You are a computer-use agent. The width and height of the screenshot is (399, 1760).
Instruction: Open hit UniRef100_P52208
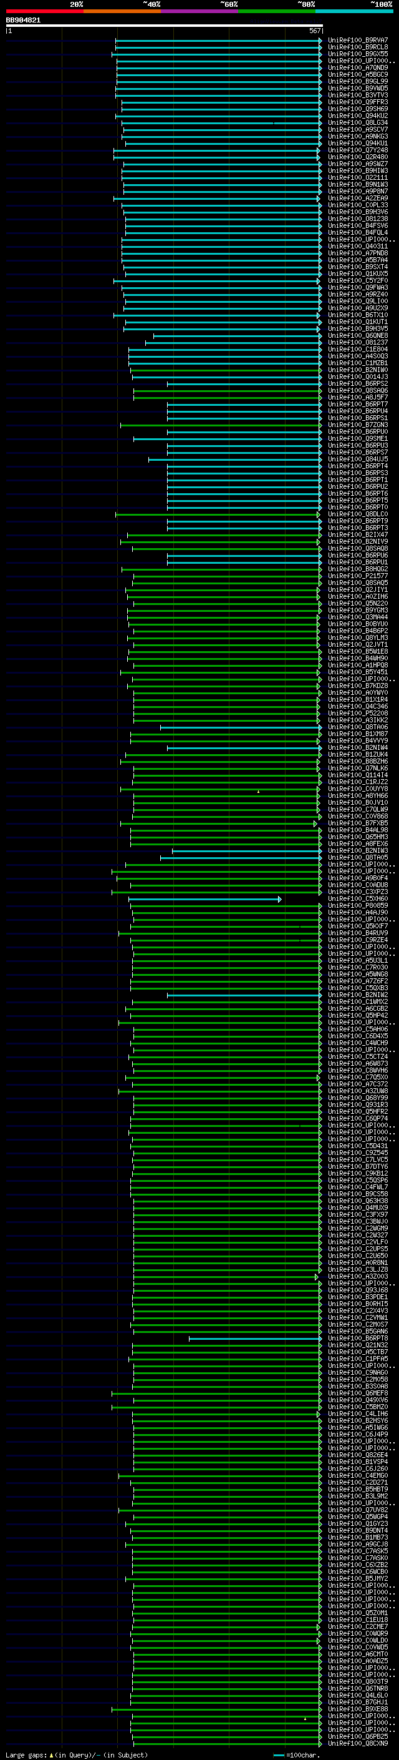[358, 713]
